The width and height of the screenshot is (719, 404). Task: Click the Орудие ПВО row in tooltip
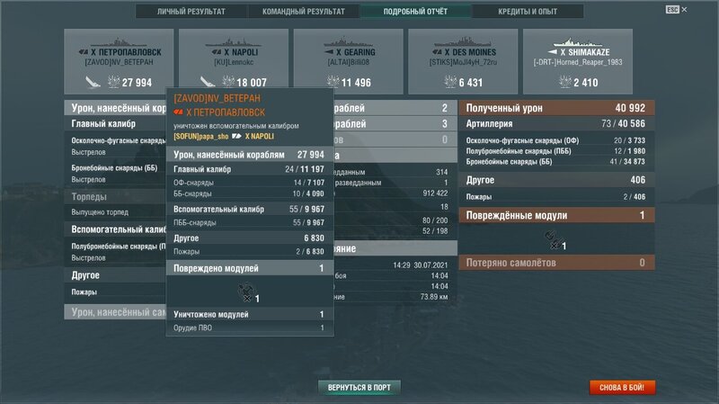point(250,328)
